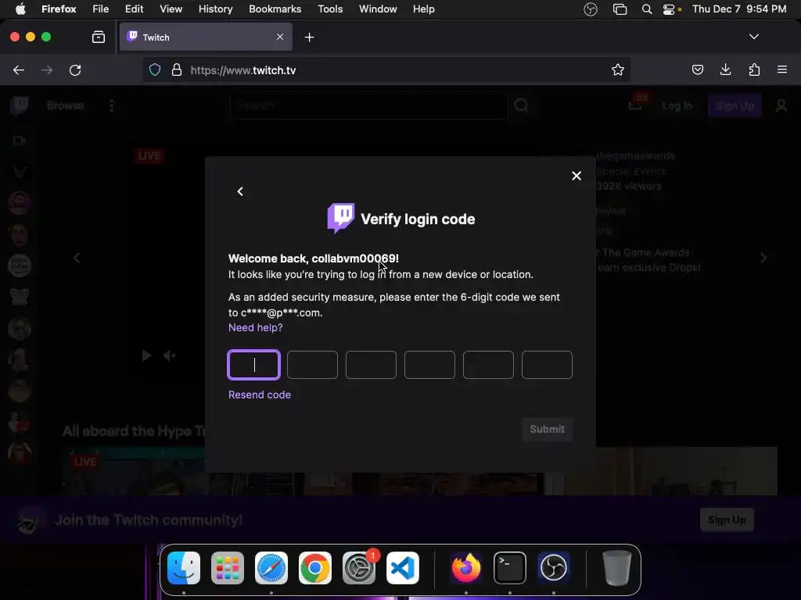Reload the current page
Image resolution: width=801 pixels, height=600 pixels.
click(75, 70)
